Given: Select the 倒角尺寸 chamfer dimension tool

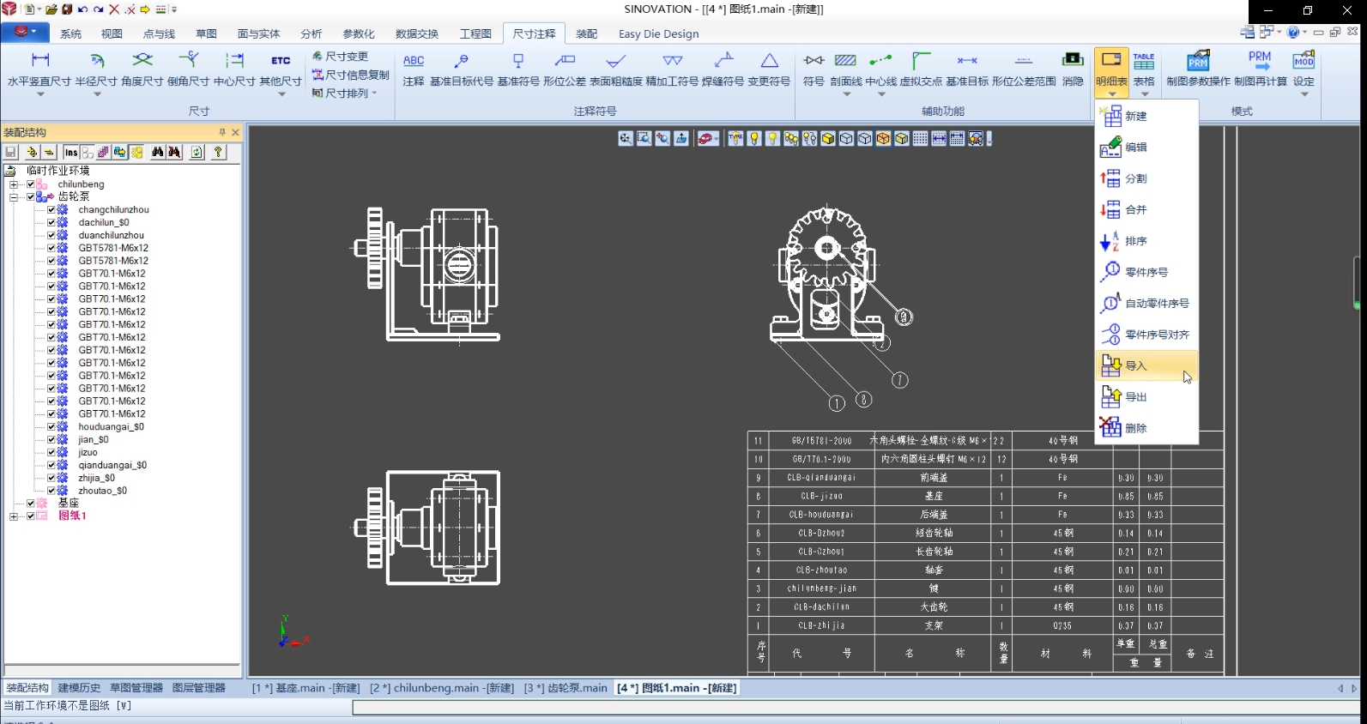Looking at the screenshot, I should coord(188,68).
